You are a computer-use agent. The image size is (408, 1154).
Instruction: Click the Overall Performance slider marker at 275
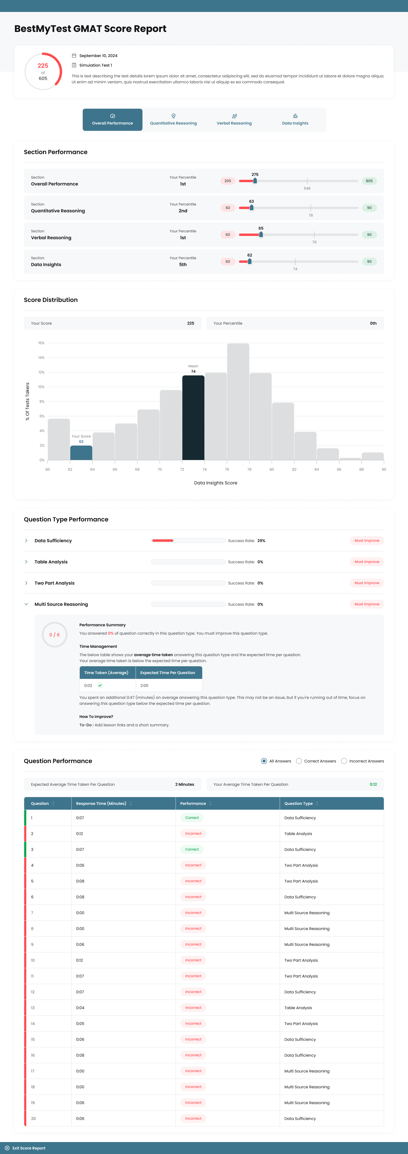pos(255,180)
